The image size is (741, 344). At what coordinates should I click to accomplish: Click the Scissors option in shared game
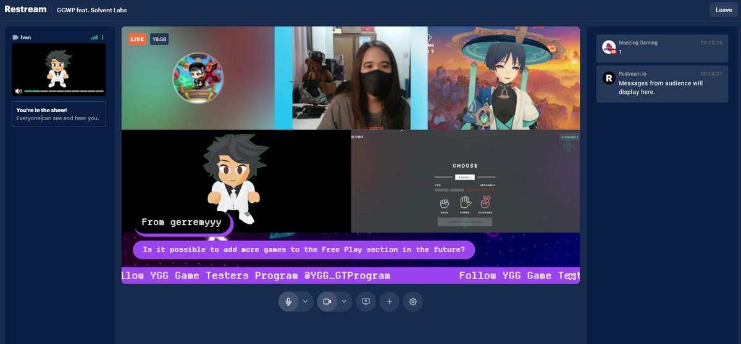(x=485, y=205)
